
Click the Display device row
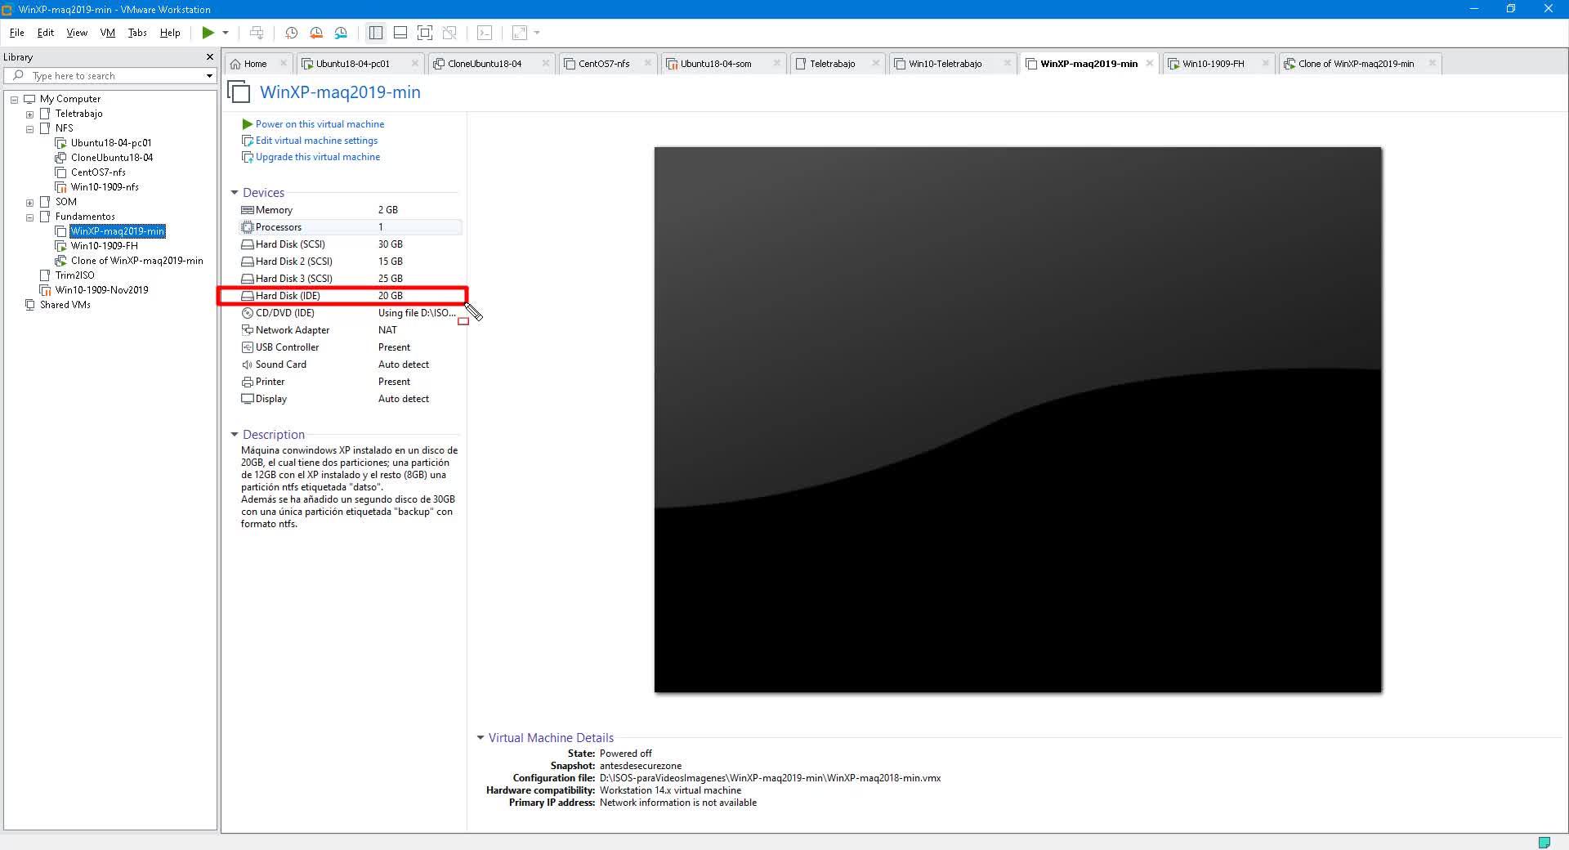coord(351,399)
